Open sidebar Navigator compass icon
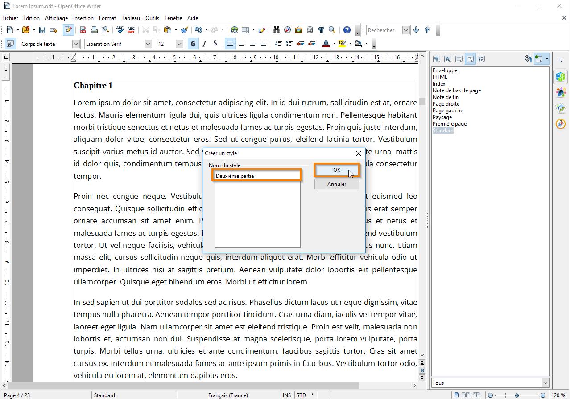This screenshot has width=570, height=399. coord(561,124)
